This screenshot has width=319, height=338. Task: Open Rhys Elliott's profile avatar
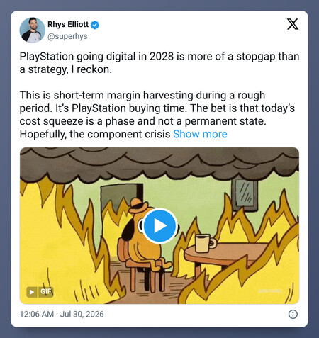point(33,30)
